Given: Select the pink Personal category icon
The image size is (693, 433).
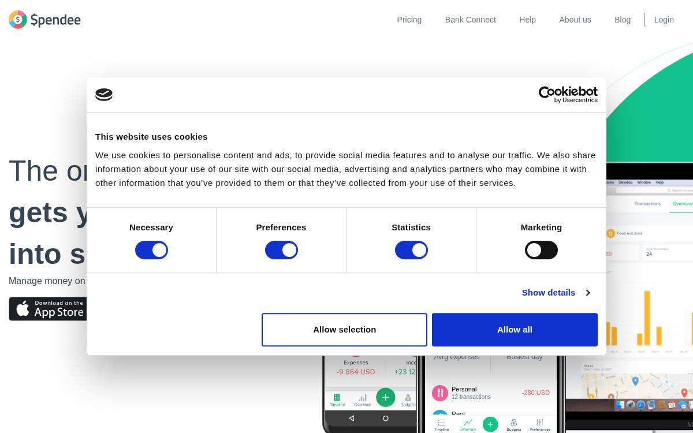Looking at the screenshot, I should pos(440,393).
